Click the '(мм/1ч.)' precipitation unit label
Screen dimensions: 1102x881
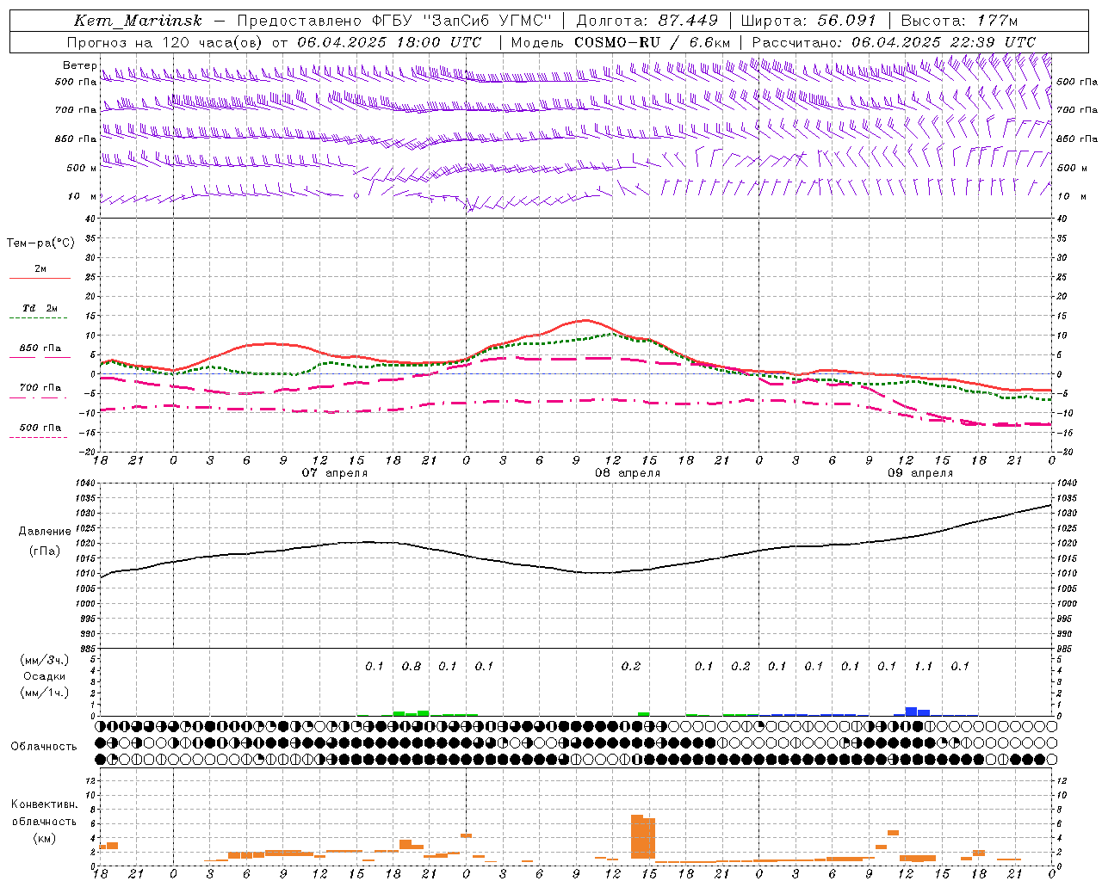pos(44,693)
